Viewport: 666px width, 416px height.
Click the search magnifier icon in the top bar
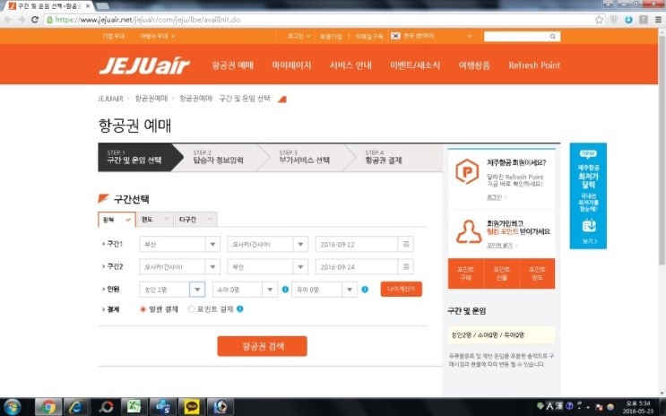coord(552,37)
